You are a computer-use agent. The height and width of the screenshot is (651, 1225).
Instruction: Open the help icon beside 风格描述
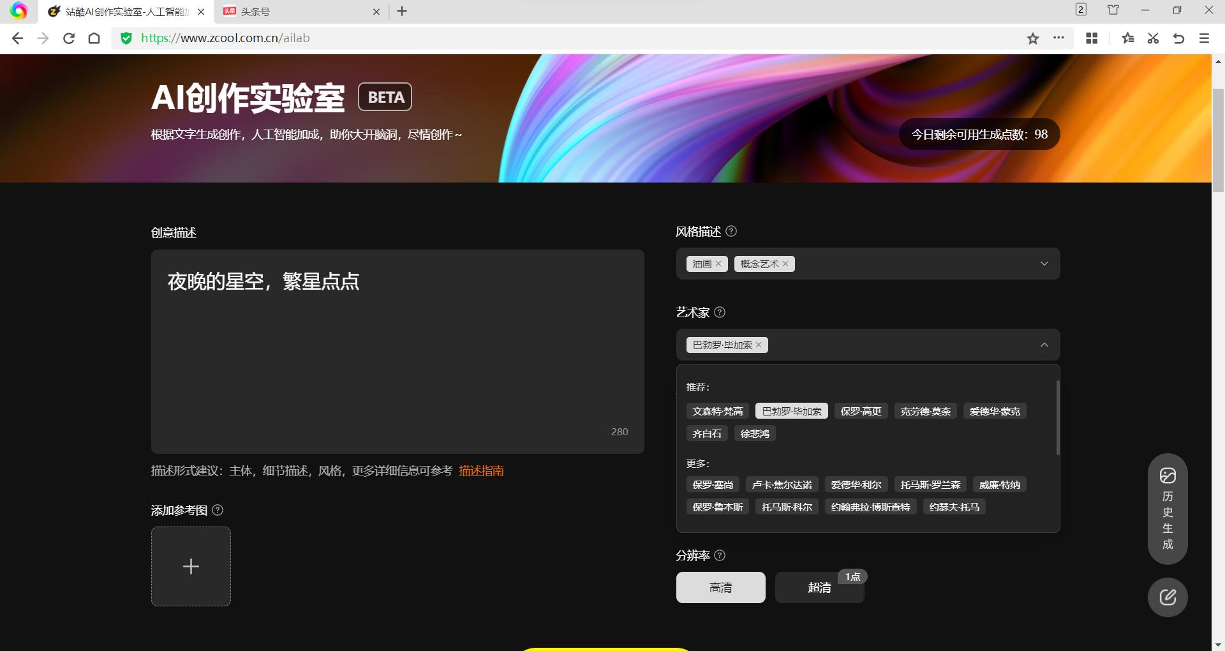click(x=732, y=232)
